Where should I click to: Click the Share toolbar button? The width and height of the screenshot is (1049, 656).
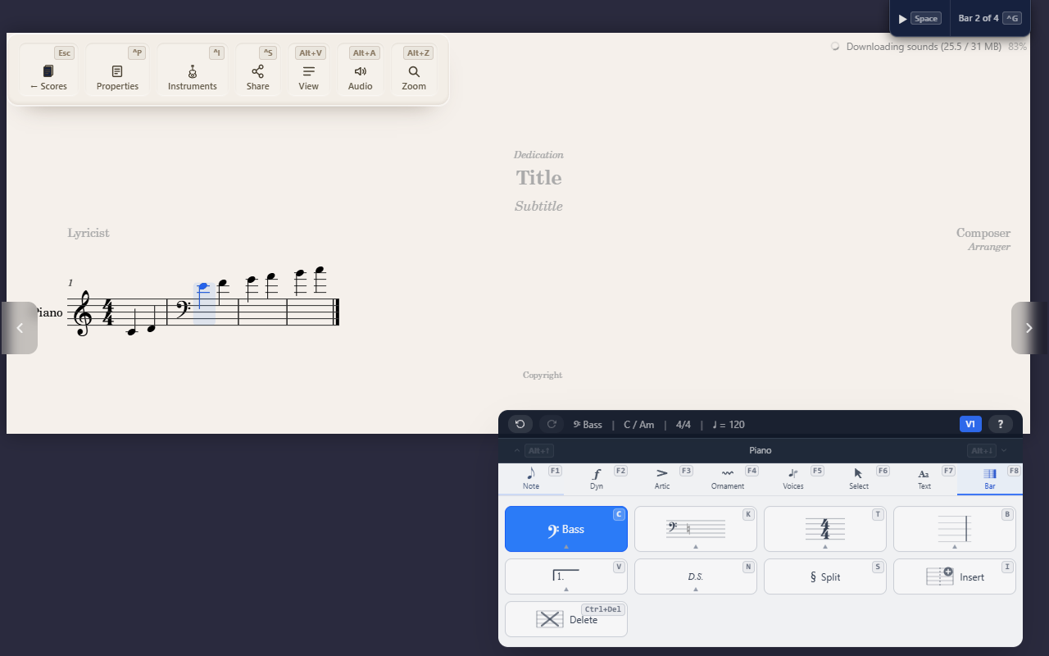click(x=257, y=71)
